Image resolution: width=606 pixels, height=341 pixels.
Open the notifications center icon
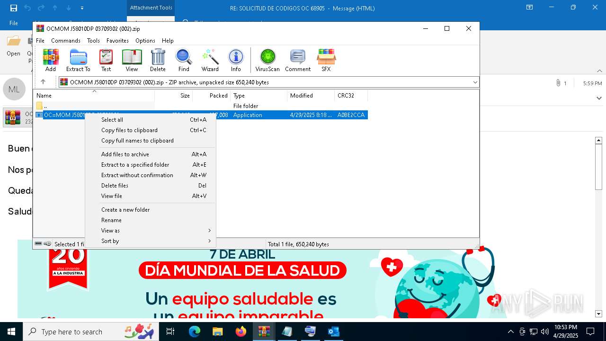590,332
